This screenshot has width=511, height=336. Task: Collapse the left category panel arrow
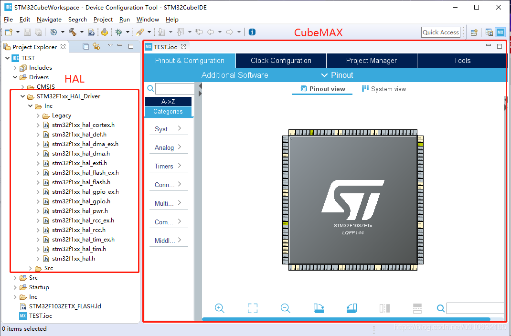(x=200, y=86)
